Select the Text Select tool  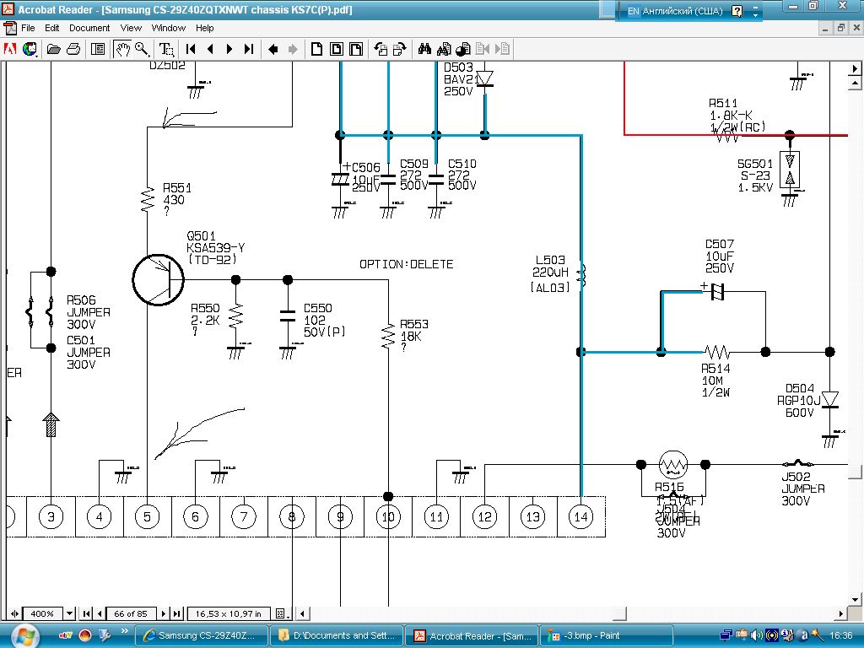166,49
